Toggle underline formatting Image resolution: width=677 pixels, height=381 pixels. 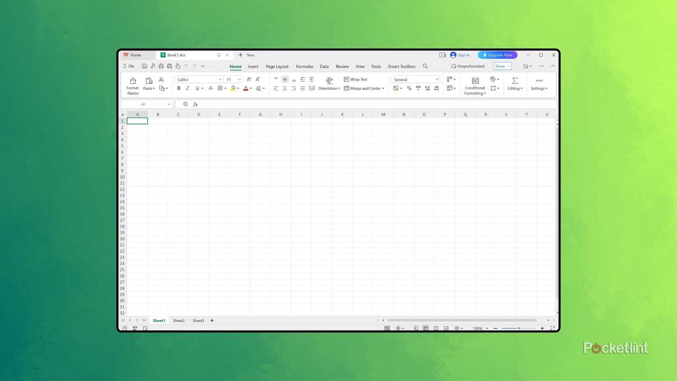(197, 88)
